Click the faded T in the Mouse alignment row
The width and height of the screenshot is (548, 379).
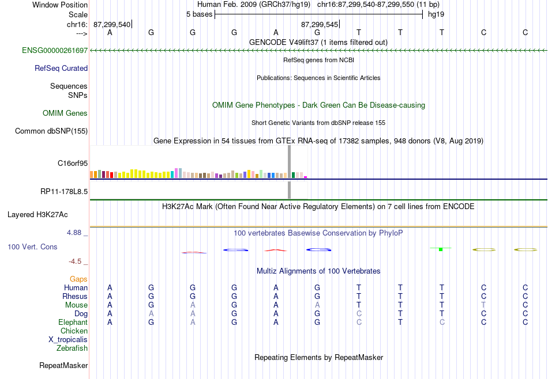tap(484, 305)
